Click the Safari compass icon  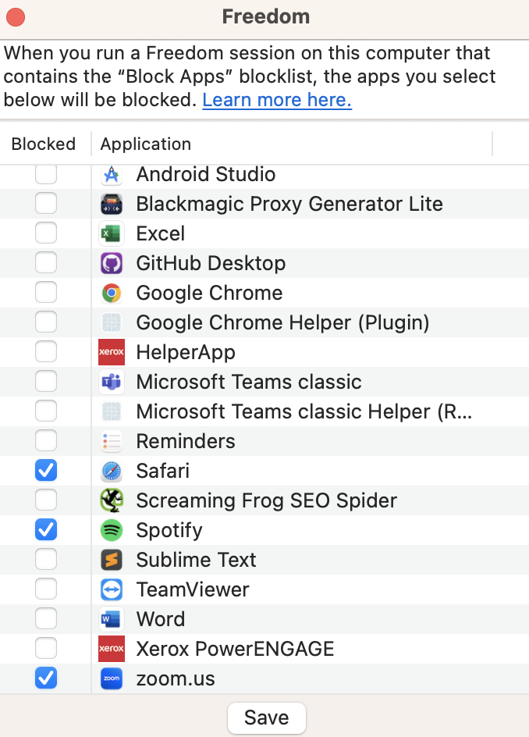tap(112, 471)
